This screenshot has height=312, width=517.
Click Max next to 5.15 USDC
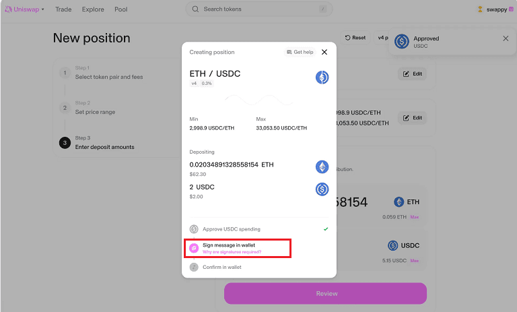[x=415, y=261]
